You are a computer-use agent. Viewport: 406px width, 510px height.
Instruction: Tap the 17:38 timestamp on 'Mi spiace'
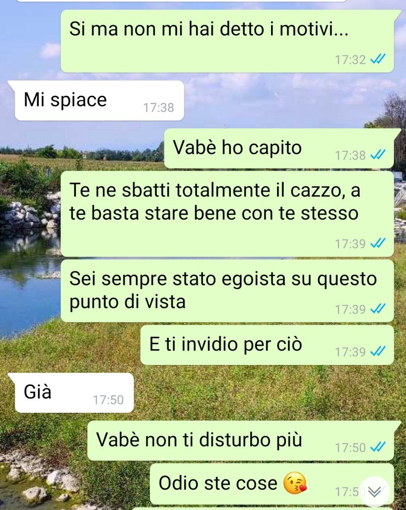click(x=158, y=108)
